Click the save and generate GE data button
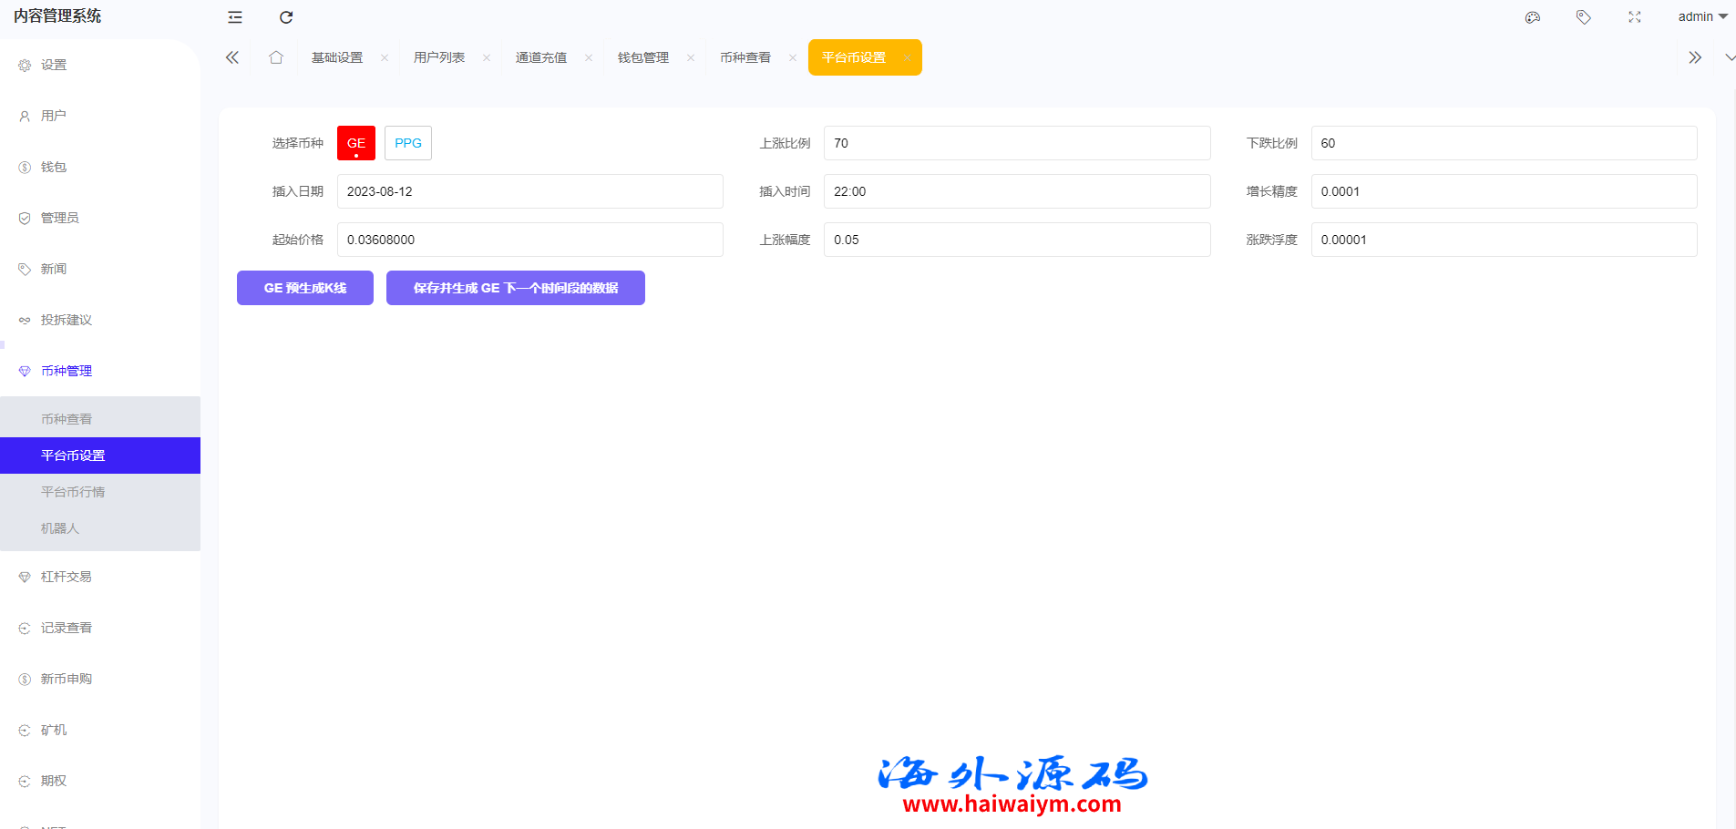 [x=516, y=288]
